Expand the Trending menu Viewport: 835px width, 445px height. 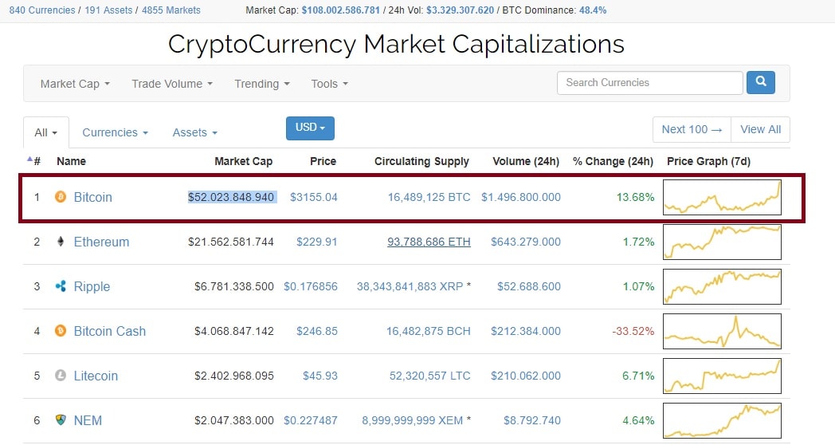click(262, 84)
